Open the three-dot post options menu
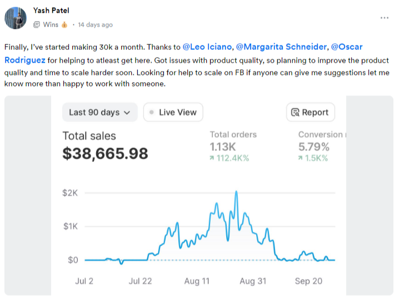The height and width of the screenshot is (299, 399). coord(385,18)
